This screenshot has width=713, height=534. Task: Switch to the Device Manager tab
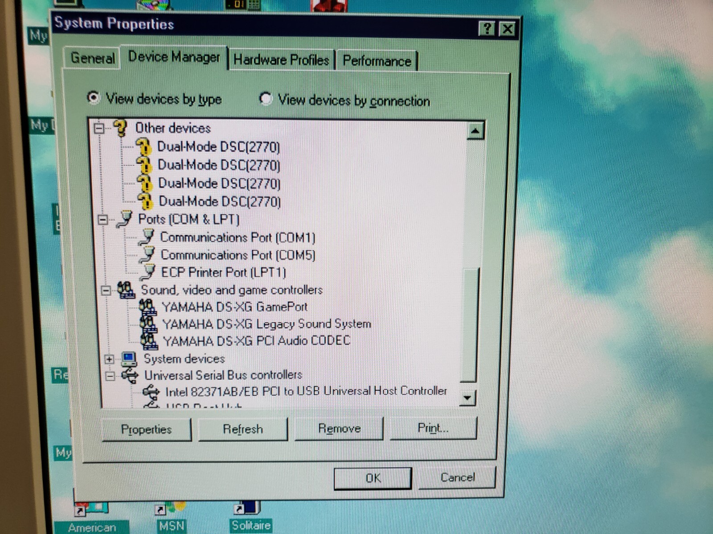point(174,57)
